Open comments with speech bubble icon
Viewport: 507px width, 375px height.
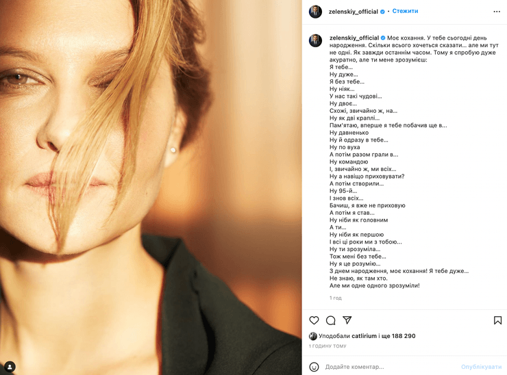pyautogui.click(x=330, y=320)
